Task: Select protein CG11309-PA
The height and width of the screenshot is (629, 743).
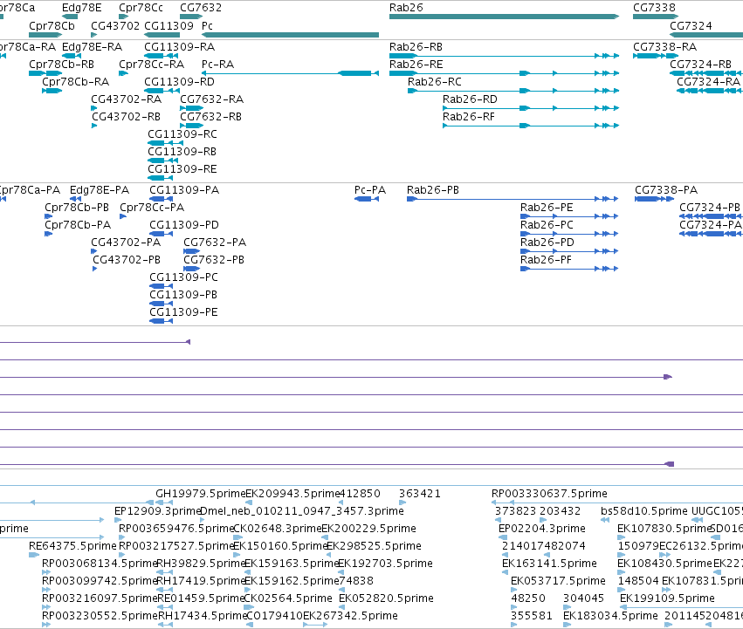Action: pyautogui.click(x=184, y=190)
